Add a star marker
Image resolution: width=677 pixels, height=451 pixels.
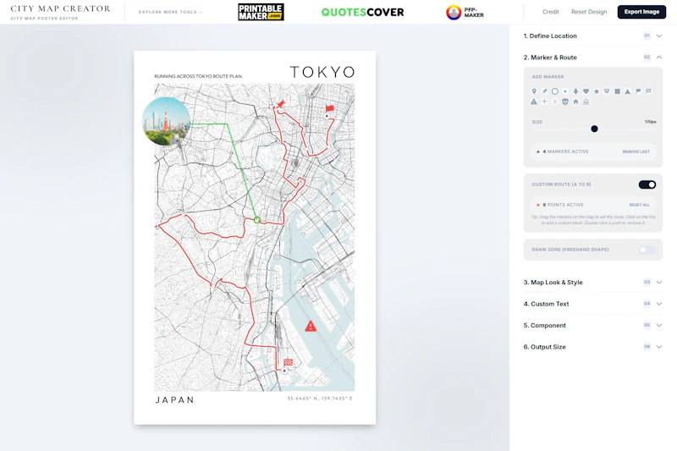597,91
